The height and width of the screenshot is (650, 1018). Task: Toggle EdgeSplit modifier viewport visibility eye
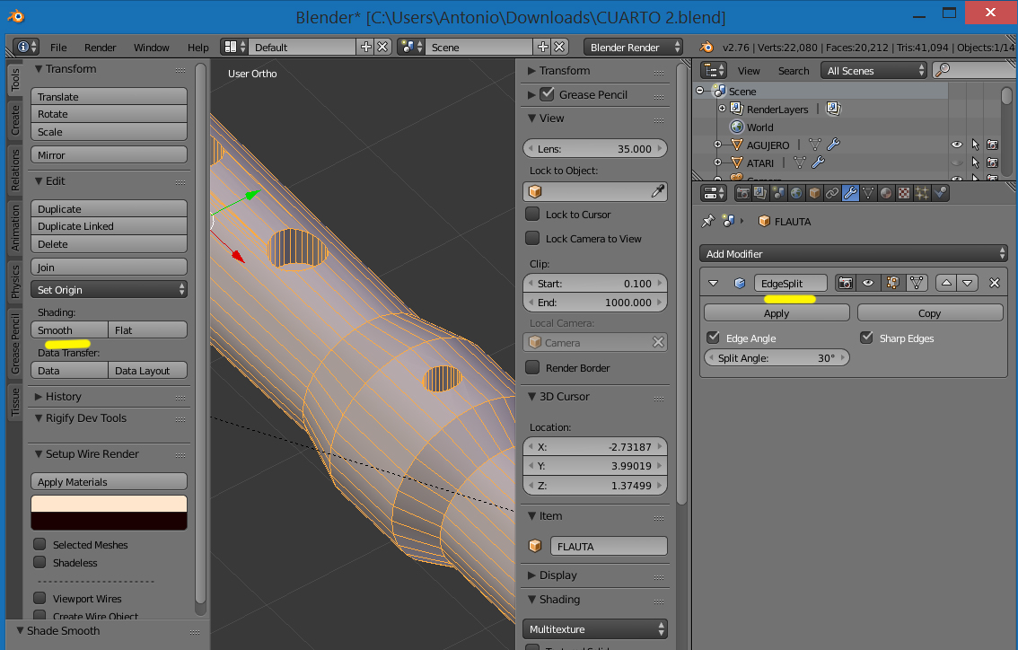pyautogui.click(x=868, y=283)
